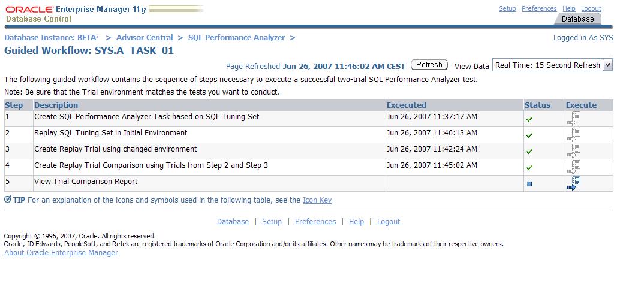Go to SQL Performance Analyzer breadcrumb
Viewport: 617px width, 302px height.
point(236,37)
